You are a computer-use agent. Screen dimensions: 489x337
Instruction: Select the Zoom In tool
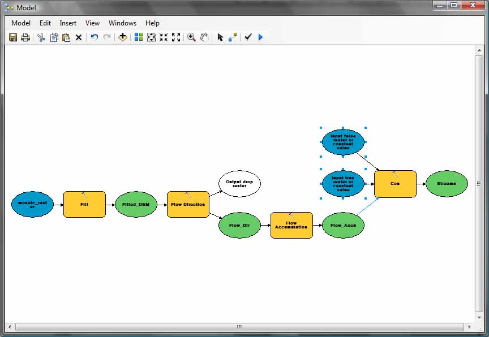tap(191, 37)
